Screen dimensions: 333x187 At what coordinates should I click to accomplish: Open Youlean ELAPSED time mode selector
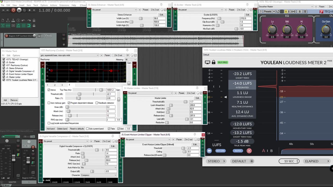[x=317, y=161]
